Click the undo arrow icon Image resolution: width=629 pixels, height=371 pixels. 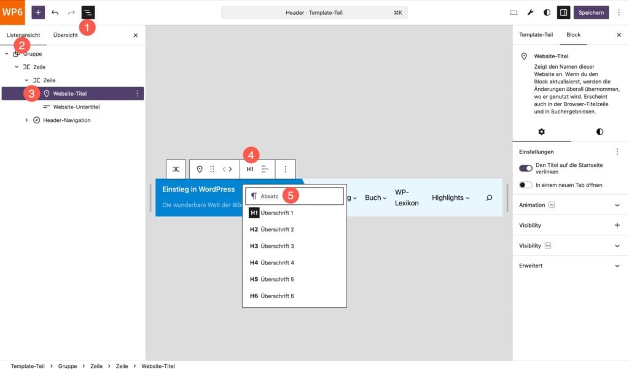click(x=55, y=12)
